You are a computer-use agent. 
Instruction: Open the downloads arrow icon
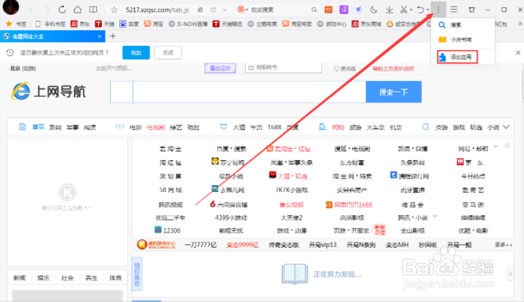click(x=389, y=10)
